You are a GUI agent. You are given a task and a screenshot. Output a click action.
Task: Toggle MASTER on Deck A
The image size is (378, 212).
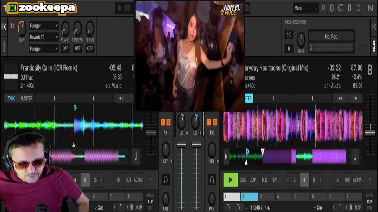26,98
